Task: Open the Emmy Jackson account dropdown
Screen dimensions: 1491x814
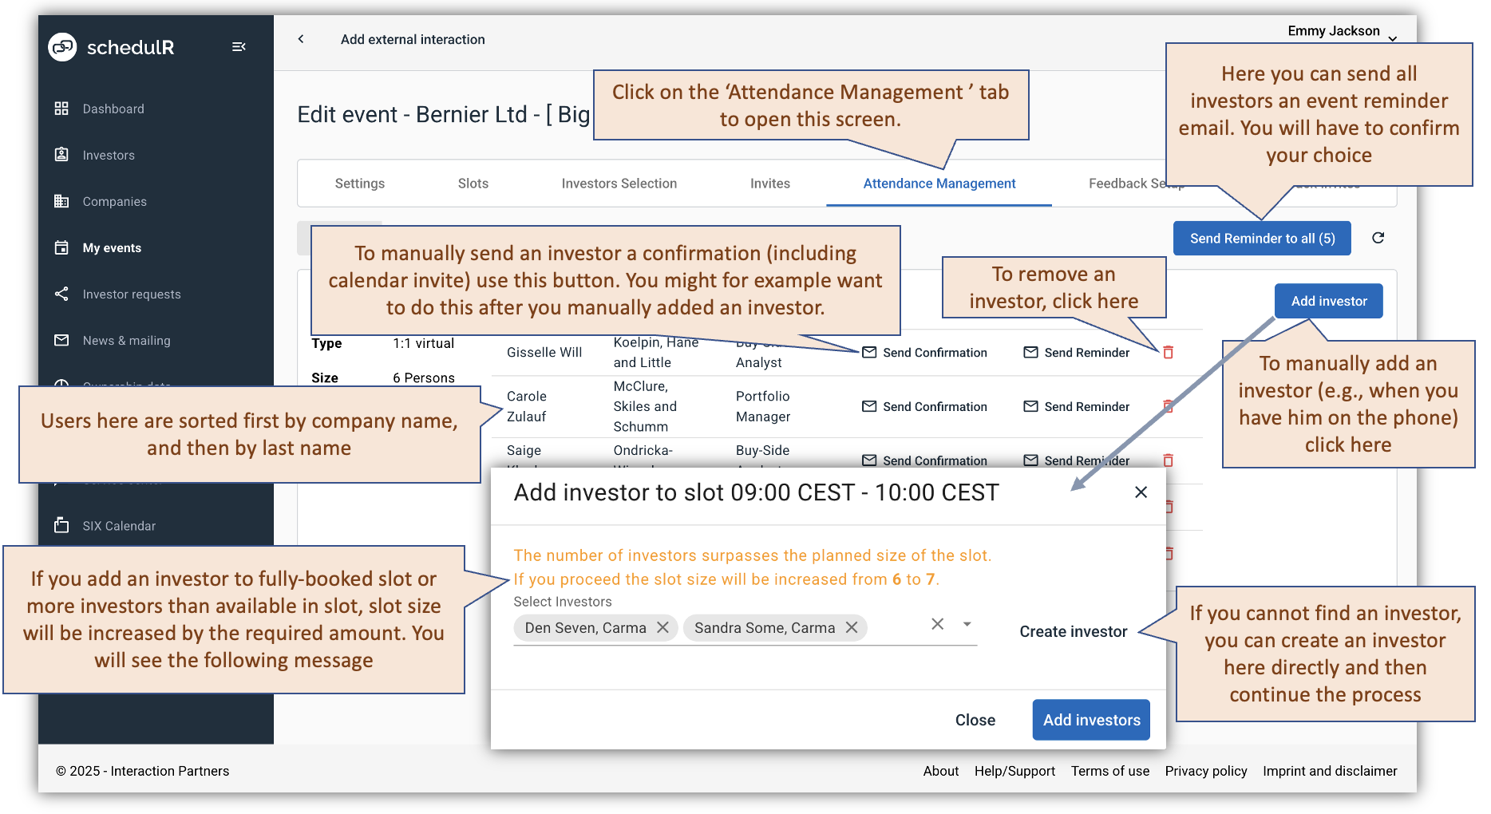Action: pyautogui.click(x=1342, y=31)
